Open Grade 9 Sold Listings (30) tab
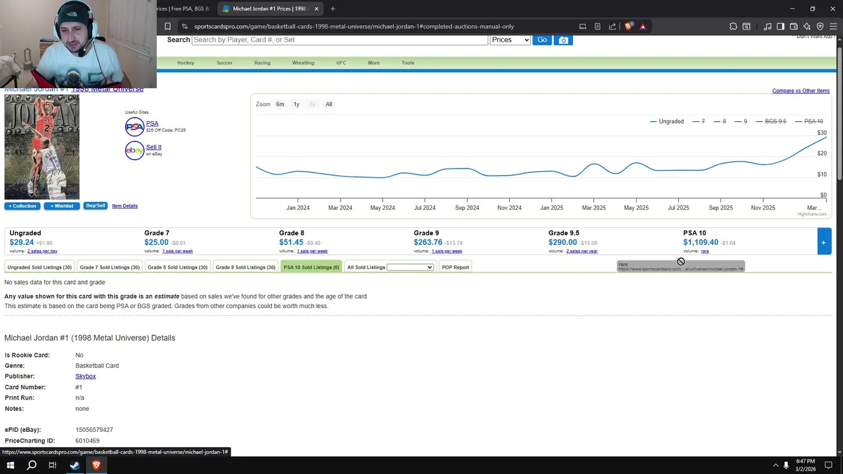Viewport: 843px width, 474px height. [246, 267]
